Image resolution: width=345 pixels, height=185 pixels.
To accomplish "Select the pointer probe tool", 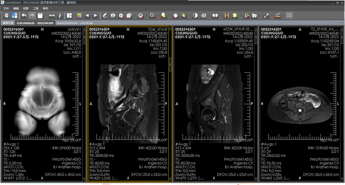I will pos(183,15).
